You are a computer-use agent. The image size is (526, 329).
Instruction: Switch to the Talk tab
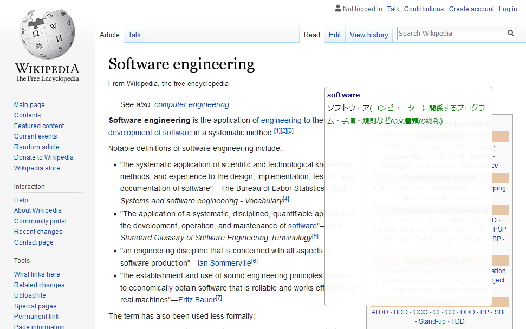click(x=134, y=34)
